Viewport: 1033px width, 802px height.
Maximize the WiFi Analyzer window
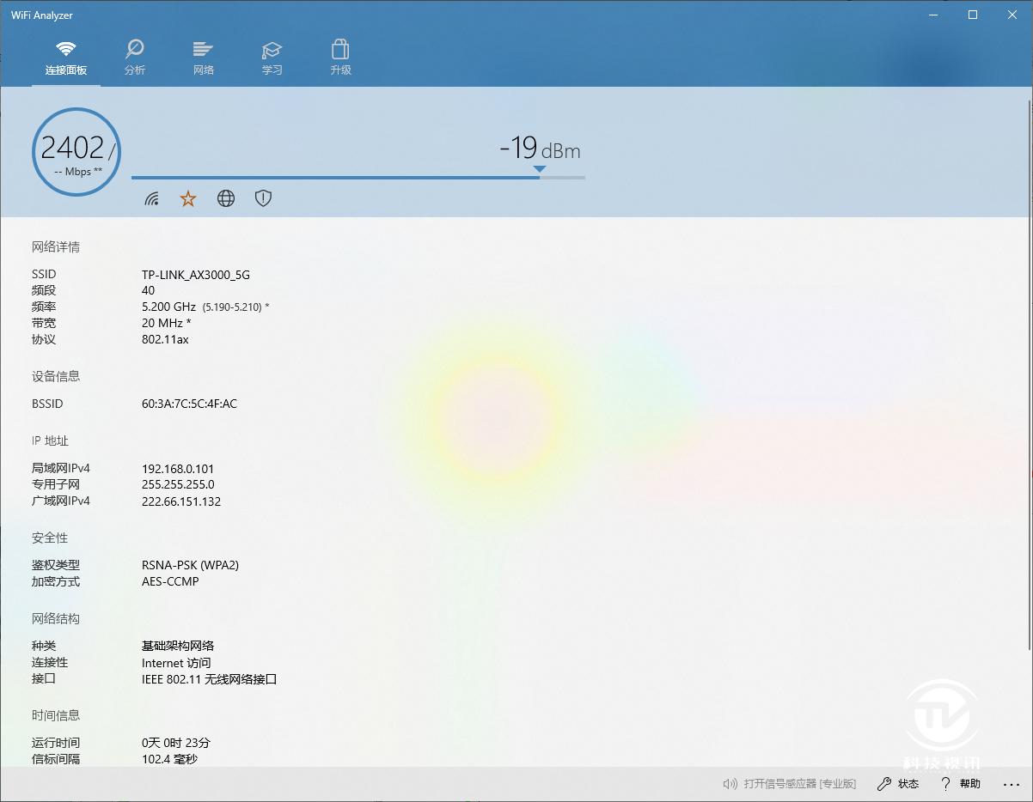coord(973,15)
